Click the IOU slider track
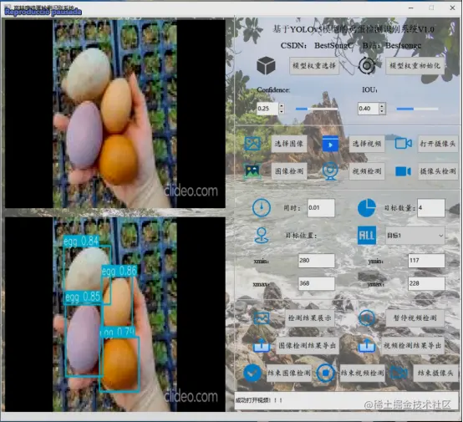This screenshot has width=463, height=422. tap(417, 109)
